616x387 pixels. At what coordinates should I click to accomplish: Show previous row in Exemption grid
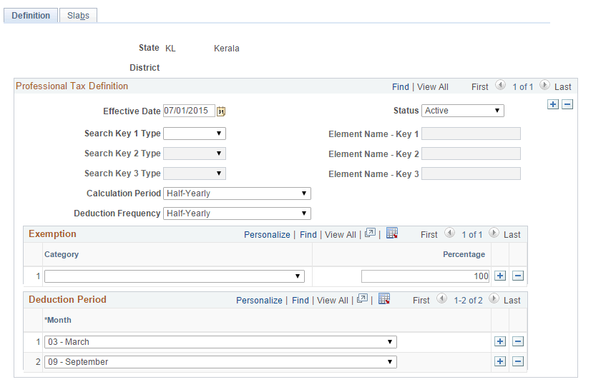click(449, 233)
